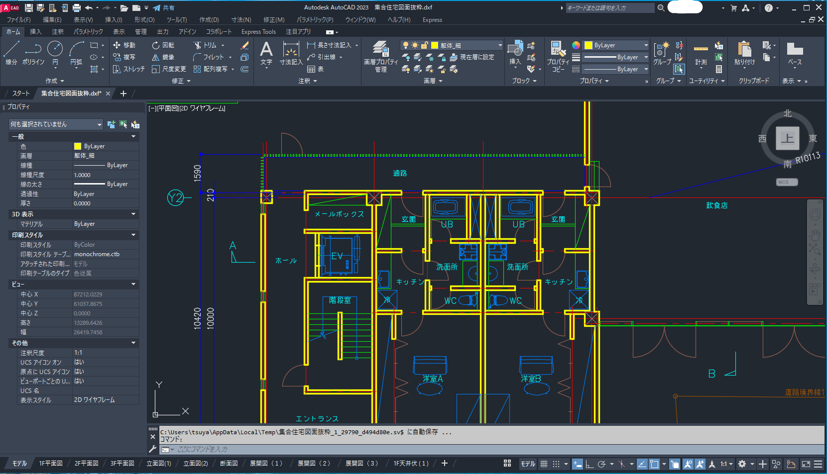The width and height of the screenshot is (827, 474).
Task: Open the 何も選択されていません selection dropdown
Action: [x=56, y=124]
